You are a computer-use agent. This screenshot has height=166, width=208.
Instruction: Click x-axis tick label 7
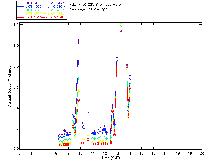tap(44, 153)
